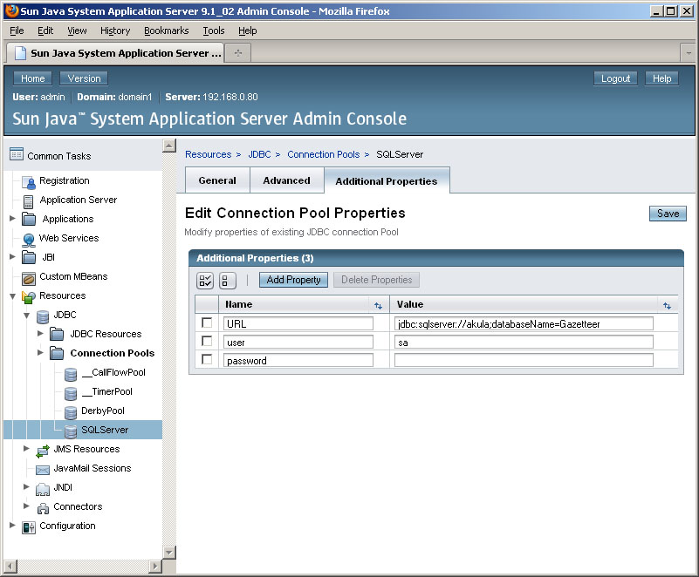Click the JavaMail Sessions envelope icon
Image resolution: width=699 pixels, height=577 pixels.
(x=43, y=470)
